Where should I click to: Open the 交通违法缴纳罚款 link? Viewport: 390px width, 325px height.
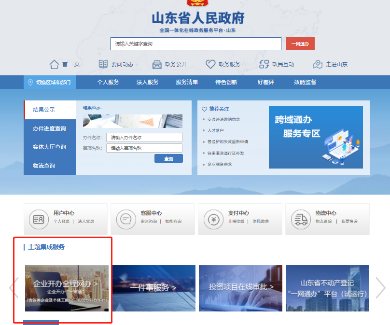223,119
